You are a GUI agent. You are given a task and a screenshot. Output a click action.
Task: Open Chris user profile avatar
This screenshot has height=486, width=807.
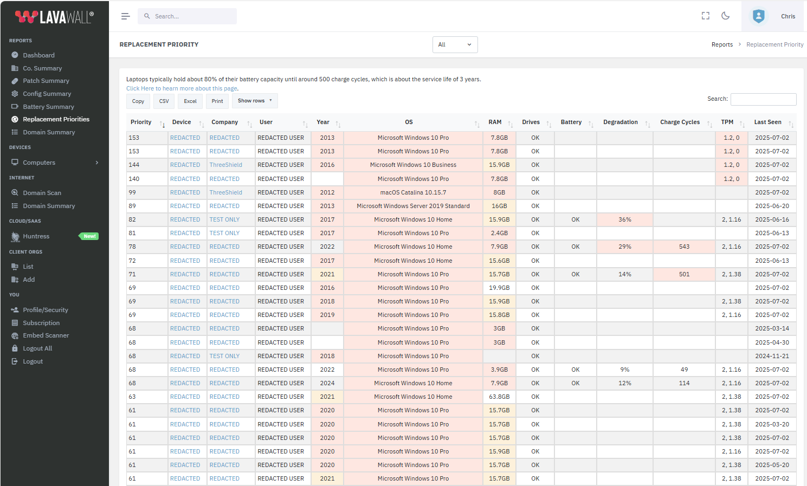pyautogui.click(x=758, y=16)
